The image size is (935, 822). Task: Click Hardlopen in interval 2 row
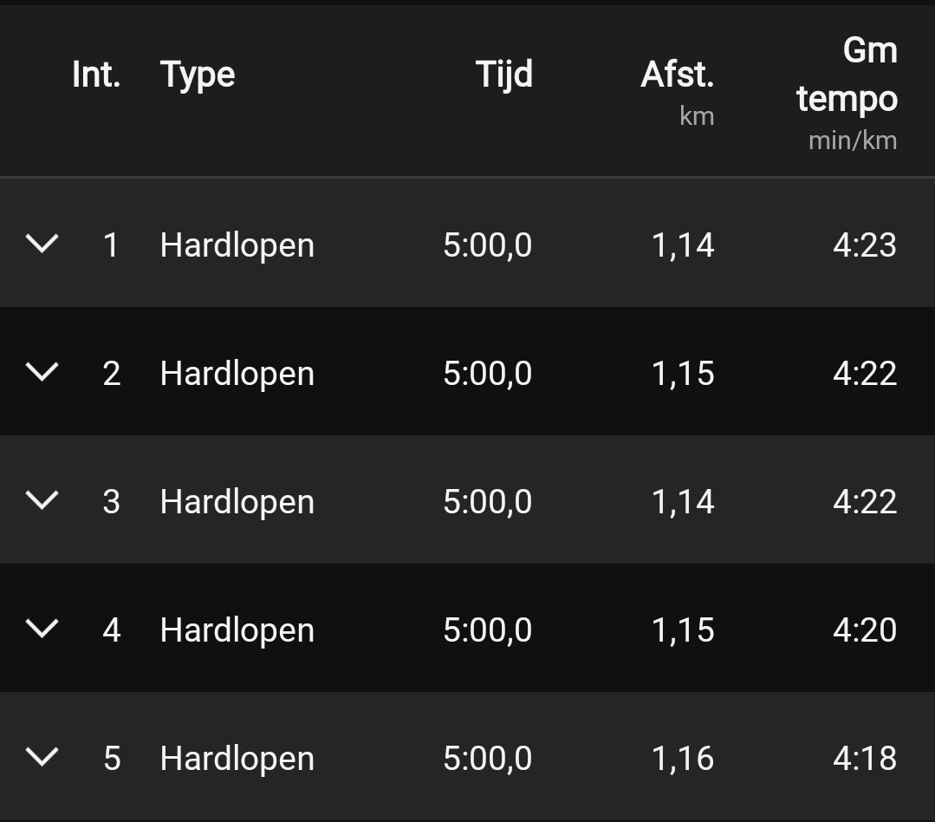[x=237, y=374]
